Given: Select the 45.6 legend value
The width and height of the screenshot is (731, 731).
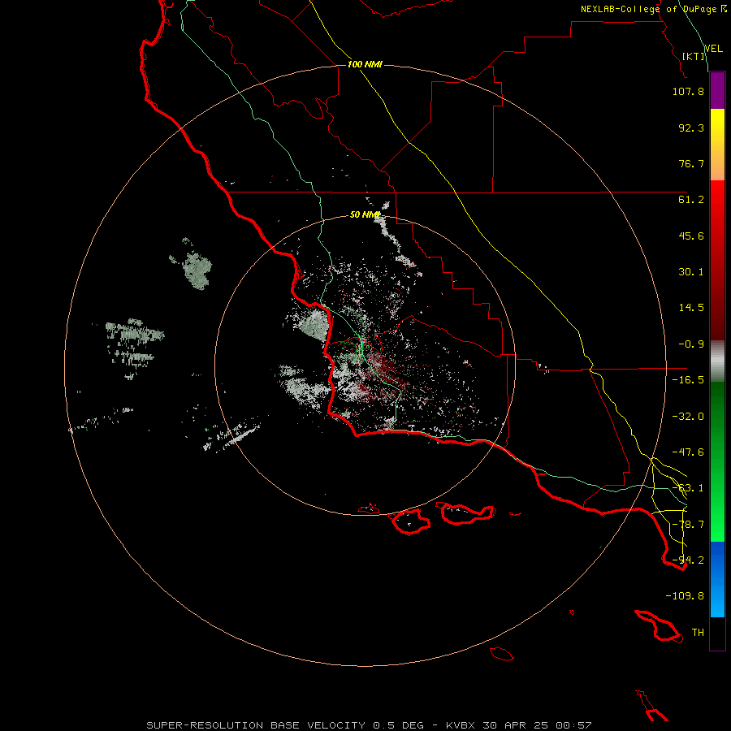Looking at the screenshot, I should click(691, 236).
